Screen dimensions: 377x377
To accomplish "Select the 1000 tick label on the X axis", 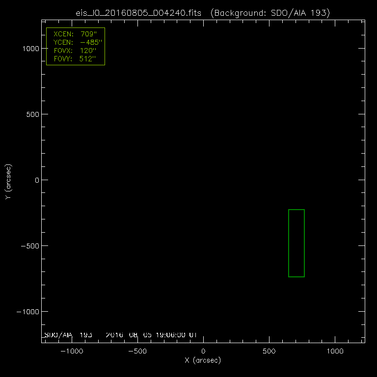I will (335, 351).
